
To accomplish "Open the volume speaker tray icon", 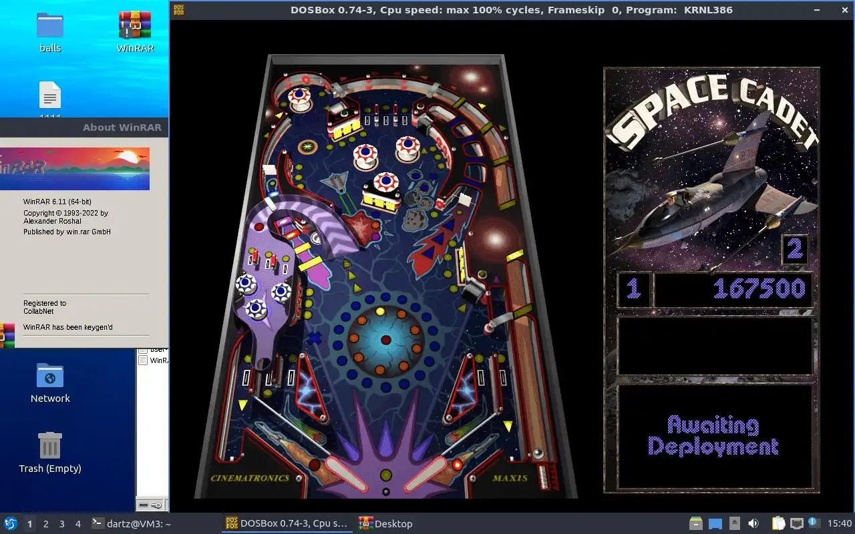I will 753,524.
